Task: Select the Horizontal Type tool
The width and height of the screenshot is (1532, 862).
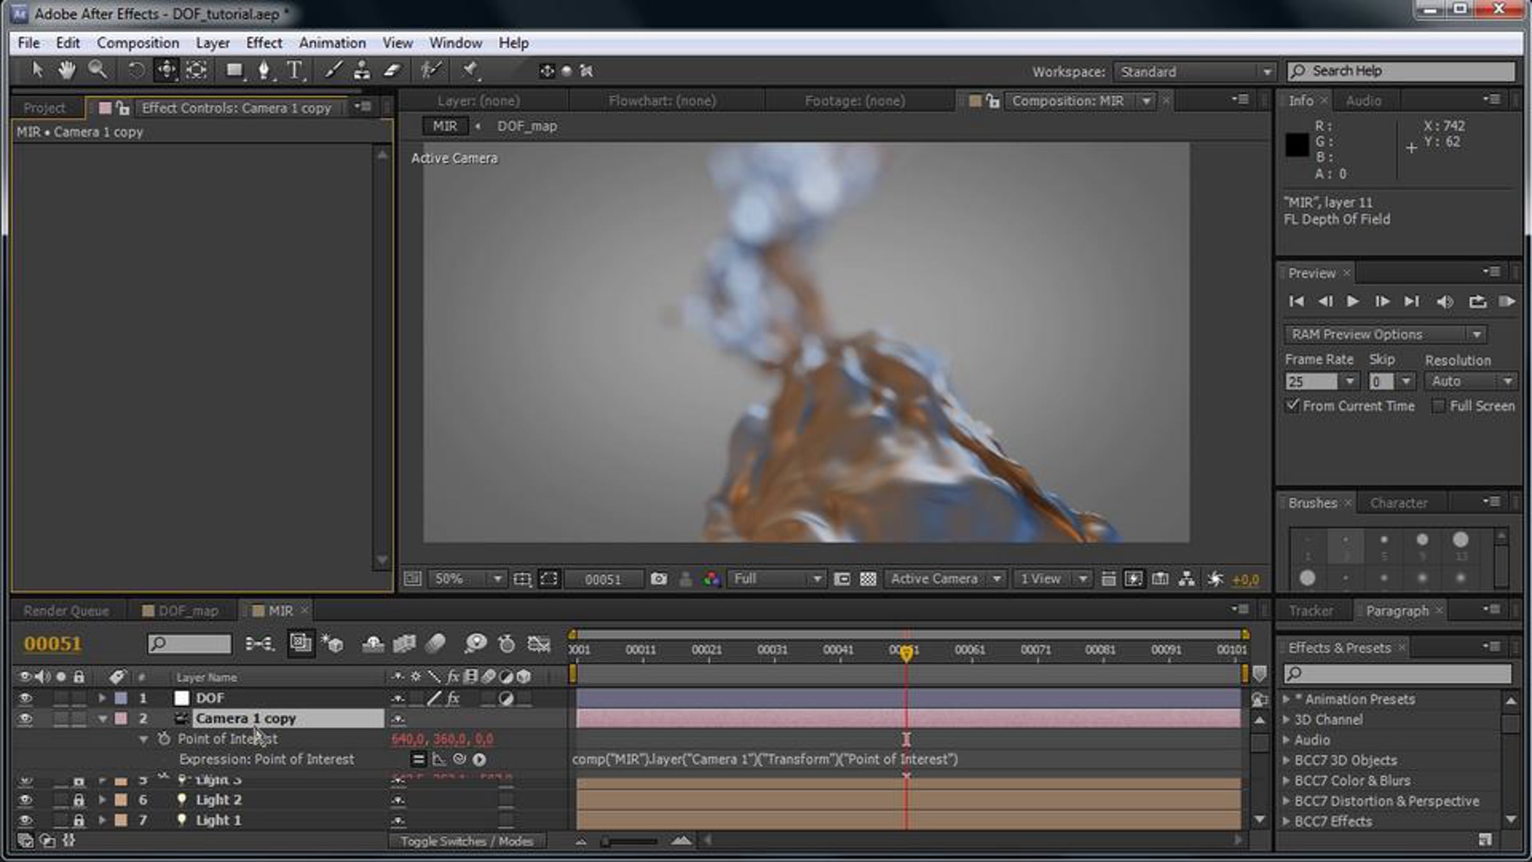Action: click(294, 70)
